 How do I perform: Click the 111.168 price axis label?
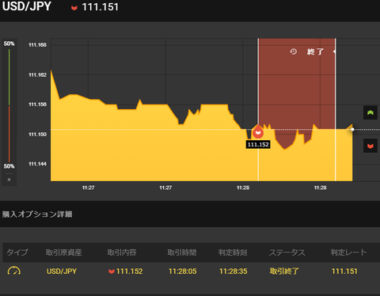37,45
